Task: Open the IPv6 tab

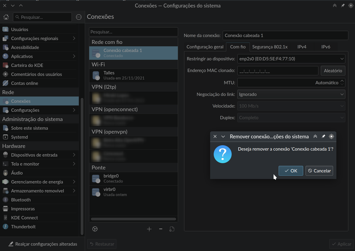Action: [326, 47]
